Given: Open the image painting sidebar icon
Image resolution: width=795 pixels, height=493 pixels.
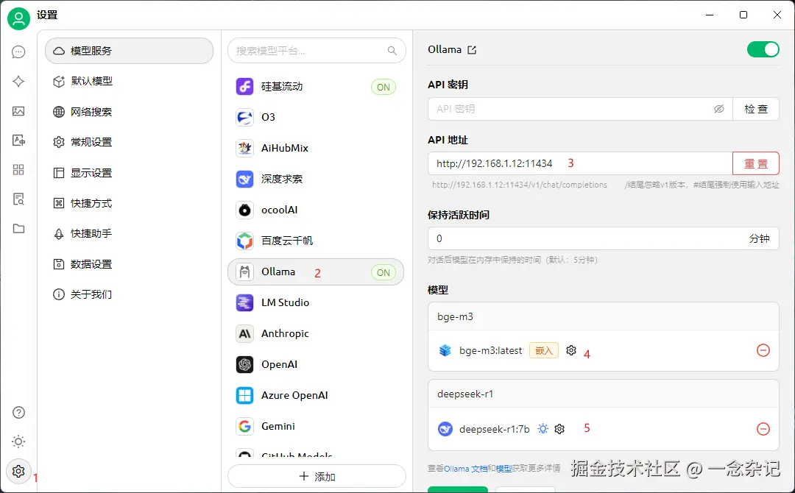Looking at the screenshot, I should (x=18, y=111).
